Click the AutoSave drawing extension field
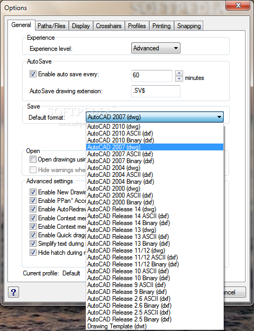 pyautogui.click(x=156, y=91)
